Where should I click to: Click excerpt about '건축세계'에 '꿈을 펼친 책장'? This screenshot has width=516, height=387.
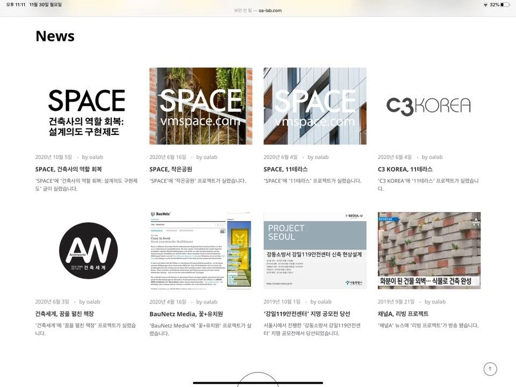[x=85, y=329]
